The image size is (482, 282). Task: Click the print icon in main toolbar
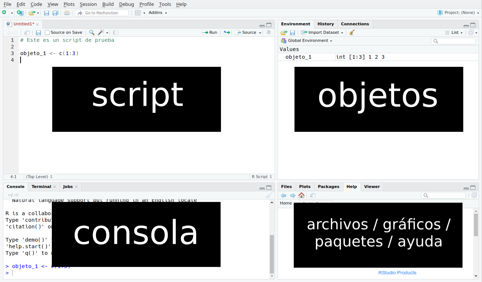point(67,13)
